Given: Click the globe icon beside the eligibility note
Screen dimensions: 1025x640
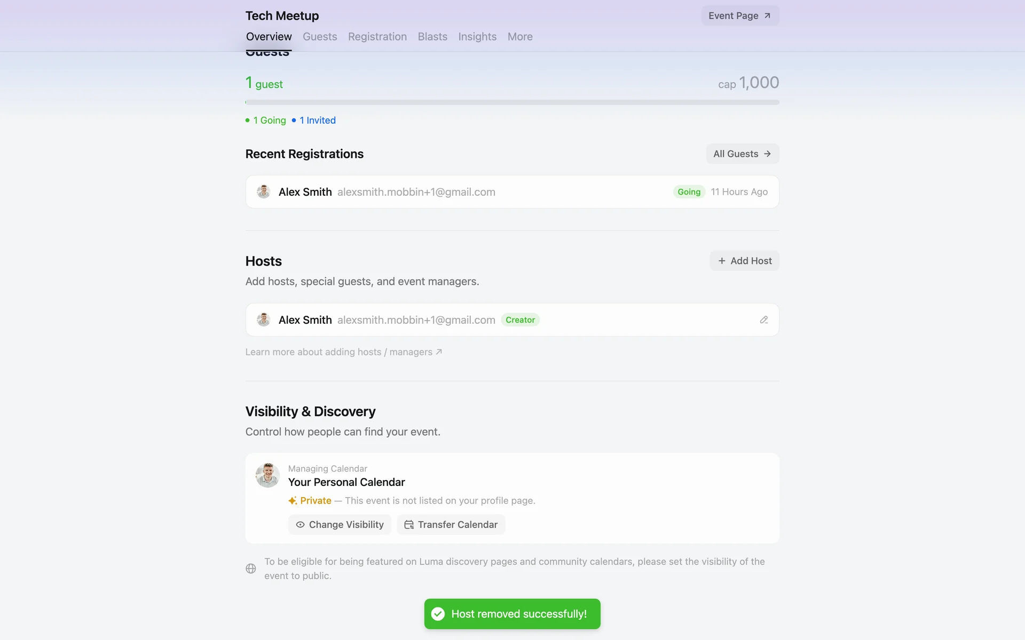Looking at the screenshot, I should tap(251, 569).
